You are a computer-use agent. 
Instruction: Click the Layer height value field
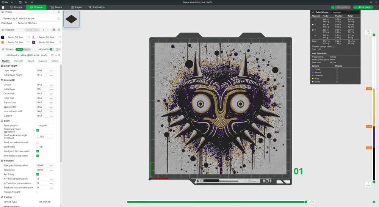click(45, 71)
